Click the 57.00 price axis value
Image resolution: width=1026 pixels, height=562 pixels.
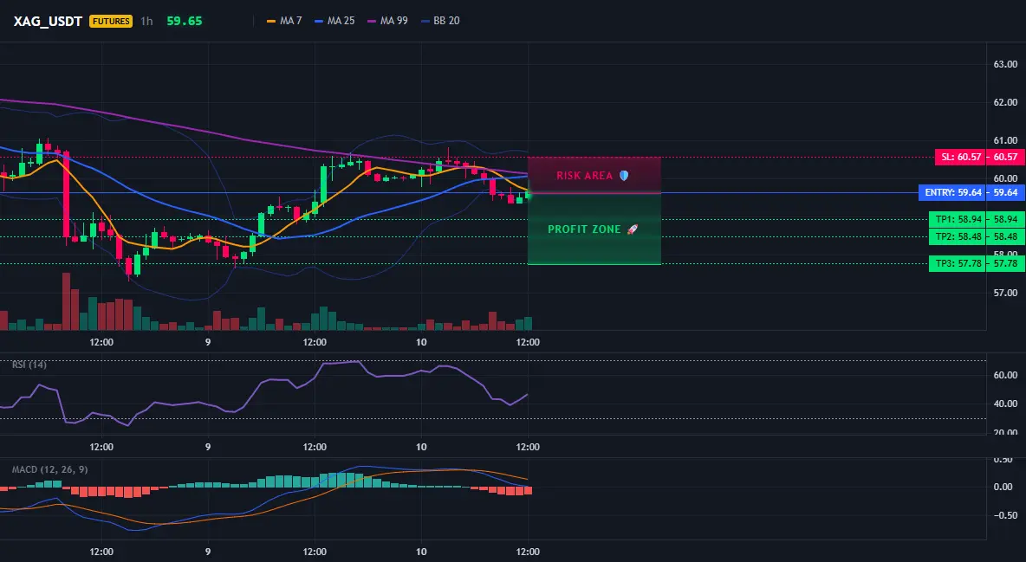click(1005, 293)
